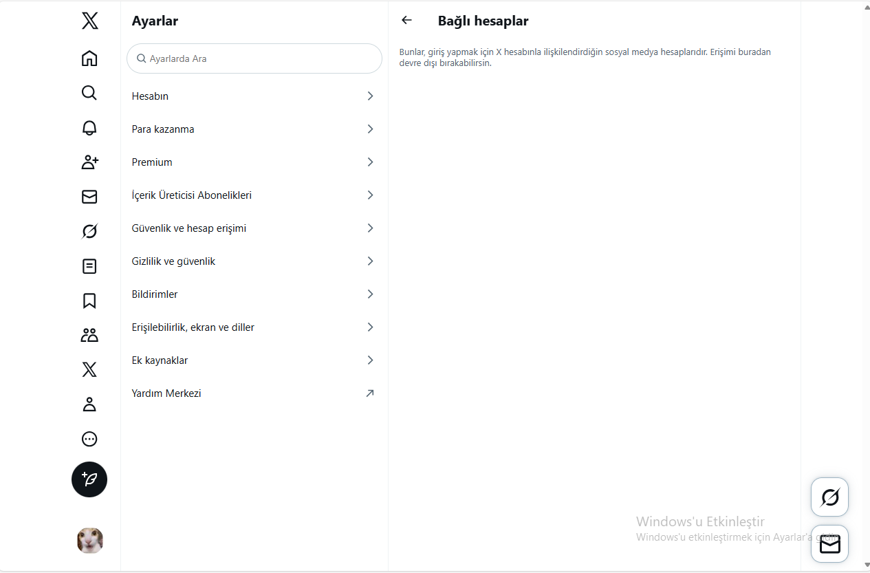Open Gizlilik ve güvenlik section
Viewport: 870px width, 573px height.
point(254,261)
